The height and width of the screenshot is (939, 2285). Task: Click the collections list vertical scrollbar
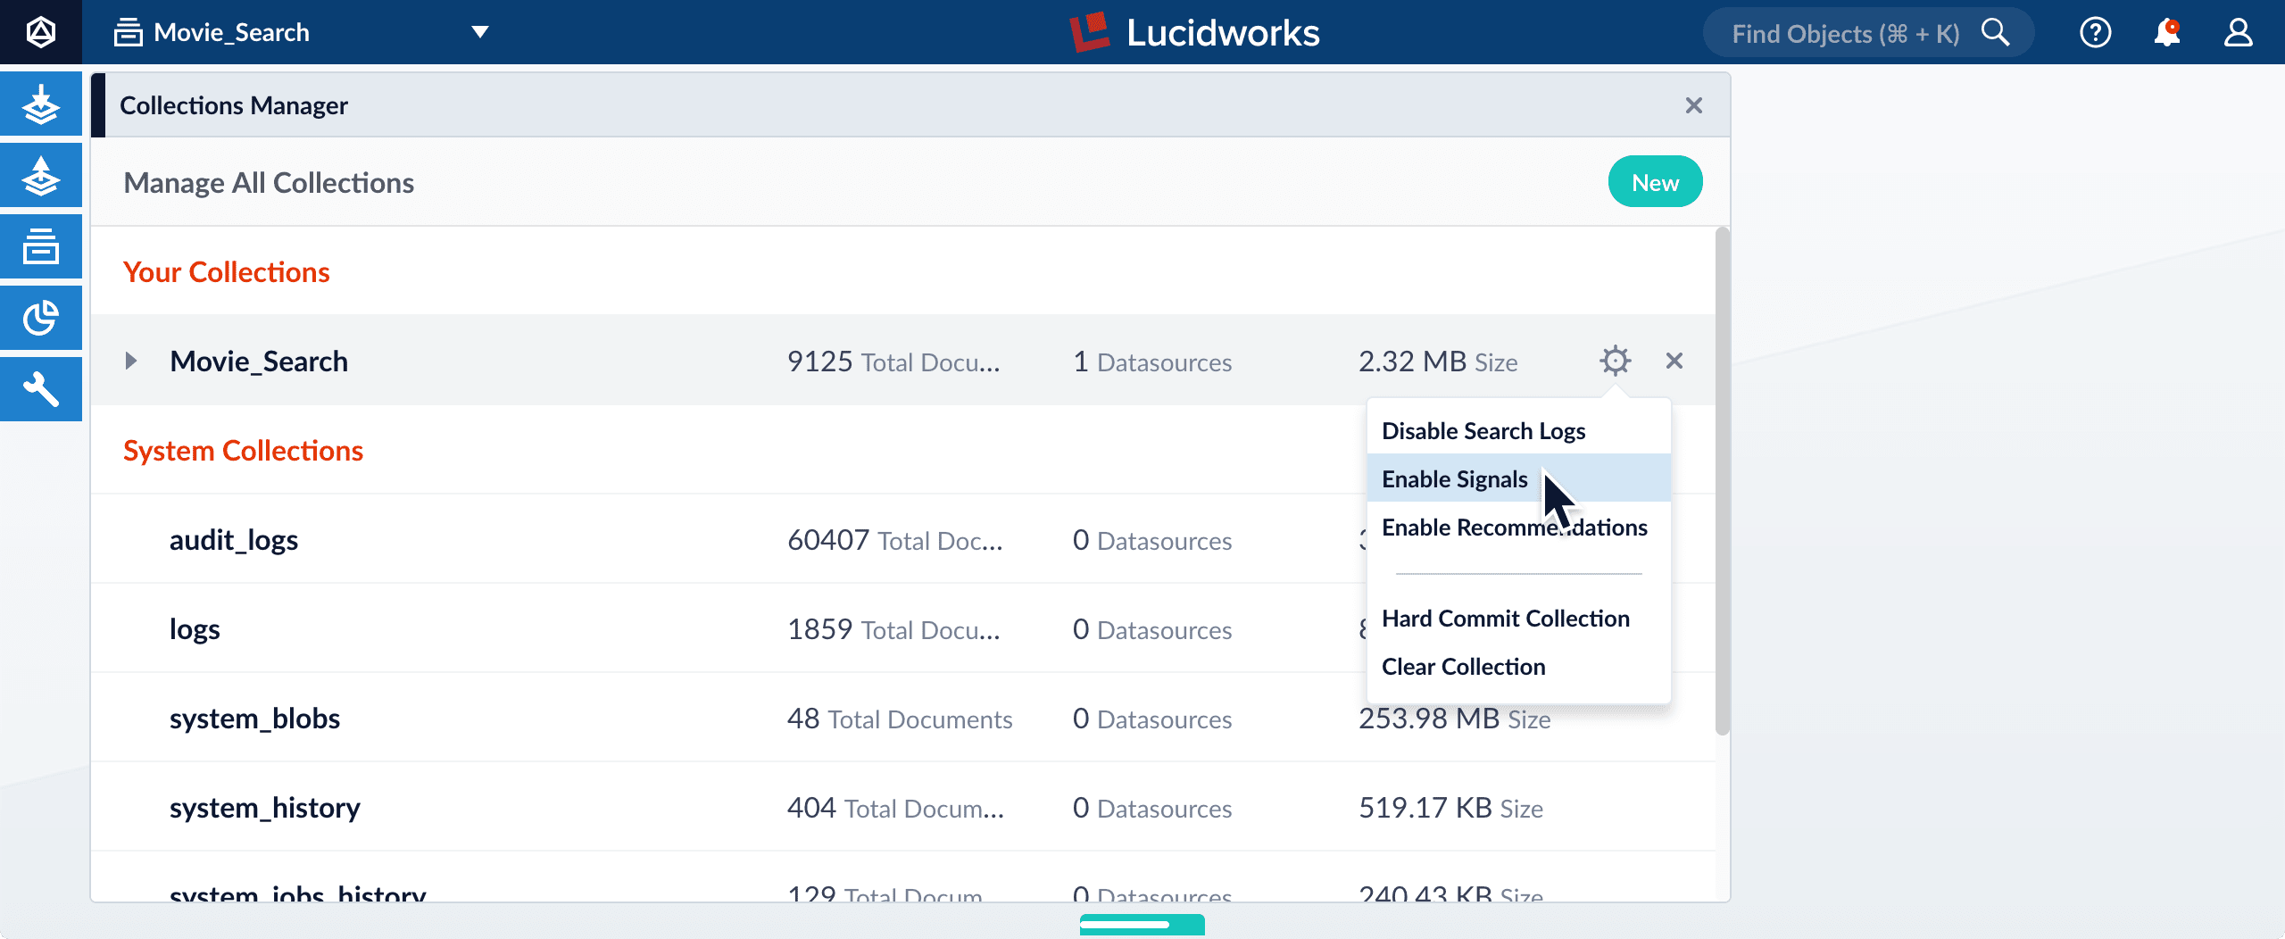click(1722, 482)
